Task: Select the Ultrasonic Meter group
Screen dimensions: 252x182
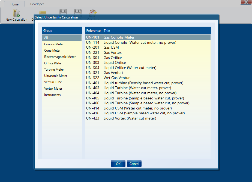Action: coord(62,76)
